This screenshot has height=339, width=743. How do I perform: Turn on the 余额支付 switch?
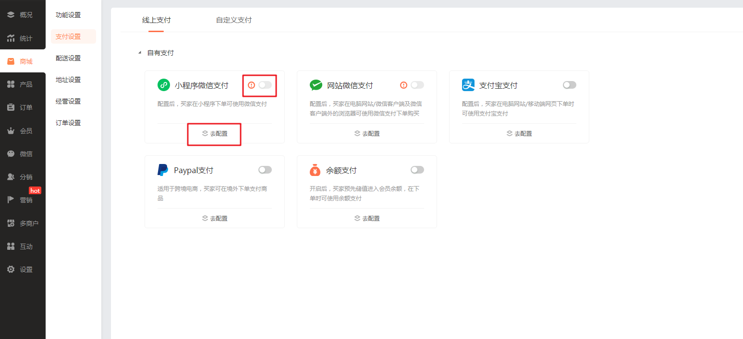(417, 170)
